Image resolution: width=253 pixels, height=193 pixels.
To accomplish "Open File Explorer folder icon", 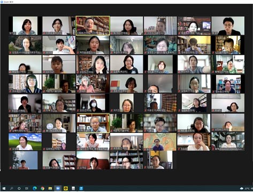I will click(x=50, y=188).
